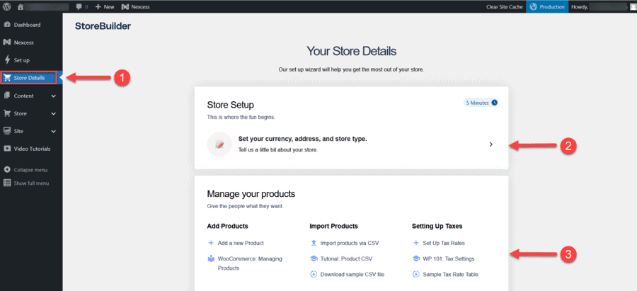Viewport: 637px width, 291px height.
Task: Click the Your Store Details title
Action: click(x=351, y=52)
